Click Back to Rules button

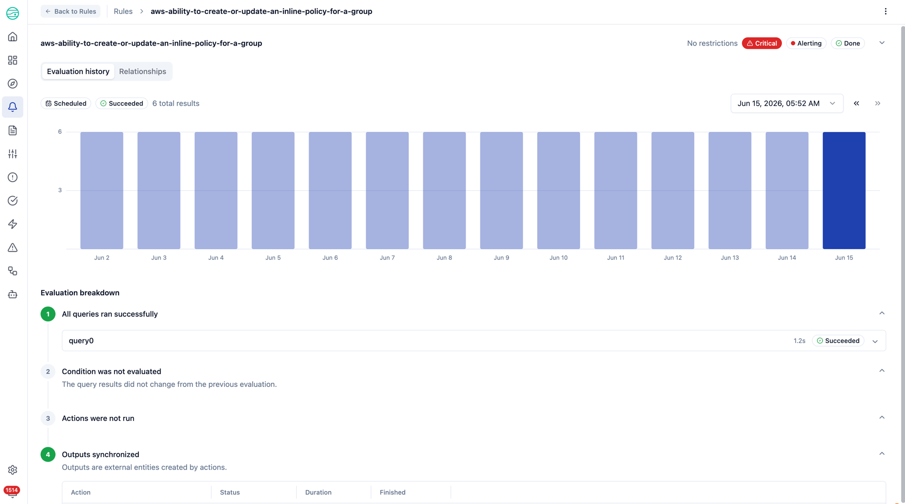[71, 11]
